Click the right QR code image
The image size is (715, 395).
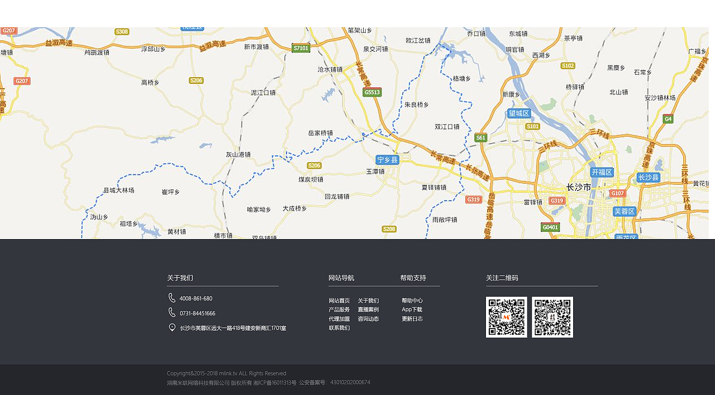point(552,317)
